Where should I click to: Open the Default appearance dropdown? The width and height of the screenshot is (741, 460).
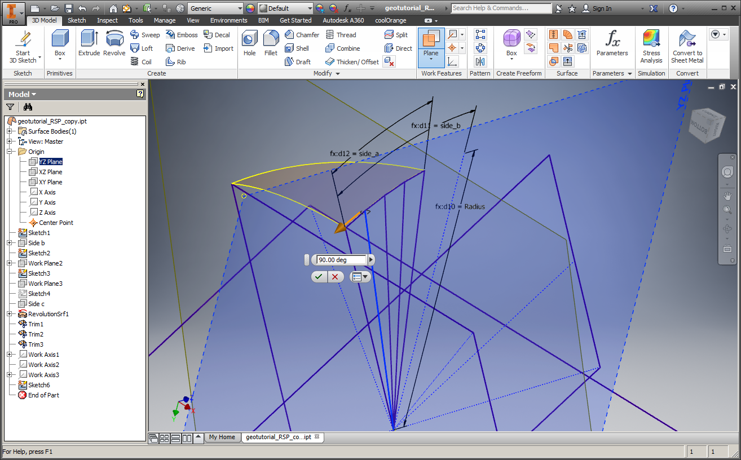pos(310,8)
